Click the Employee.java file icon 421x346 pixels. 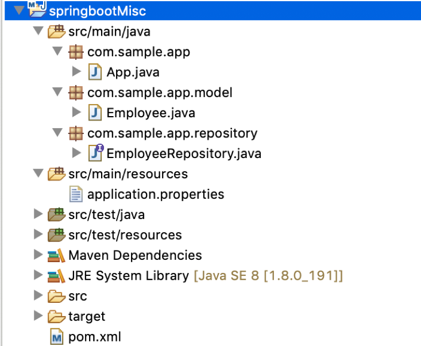[95, 113]
